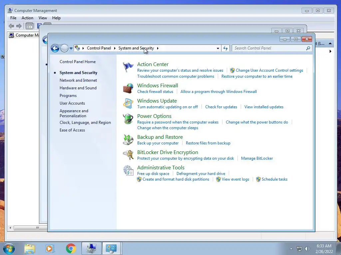This screenshot has width=341, height=255.
Task: Click the Search Control Panel field
Action: click(269, 48)
